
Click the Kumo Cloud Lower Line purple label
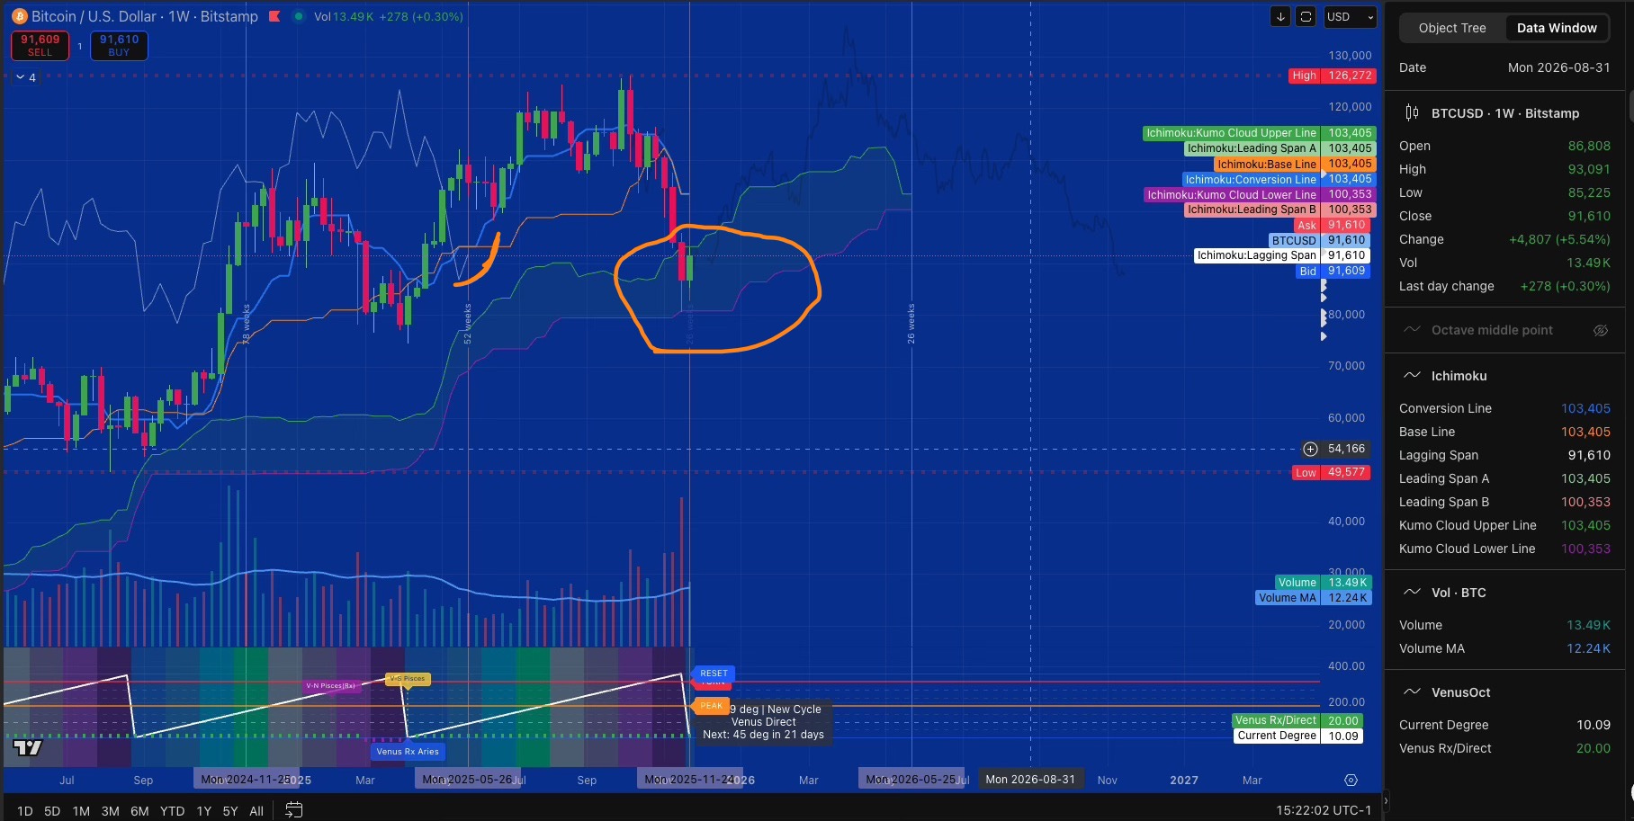(1231, 194)
